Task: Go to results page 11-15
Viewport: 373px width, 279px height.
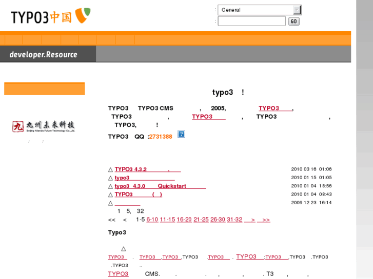Action: coord(167,220)
